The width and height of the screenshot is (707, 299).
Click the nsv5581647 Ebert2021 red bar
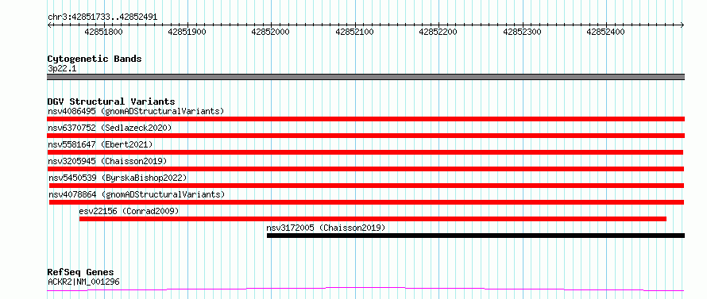click(365, 152)
